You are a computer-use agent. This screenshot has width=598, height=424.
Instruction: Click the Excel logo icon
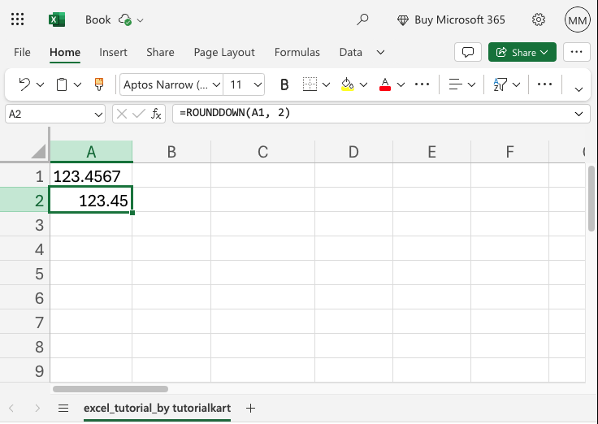[x=57, y=19]
